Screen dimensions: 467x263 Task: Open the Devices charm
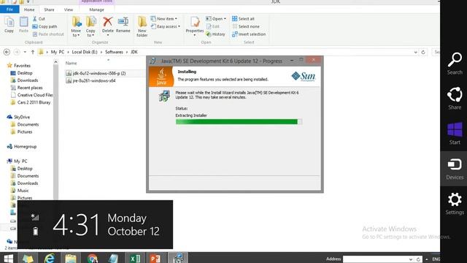point(455,169)
